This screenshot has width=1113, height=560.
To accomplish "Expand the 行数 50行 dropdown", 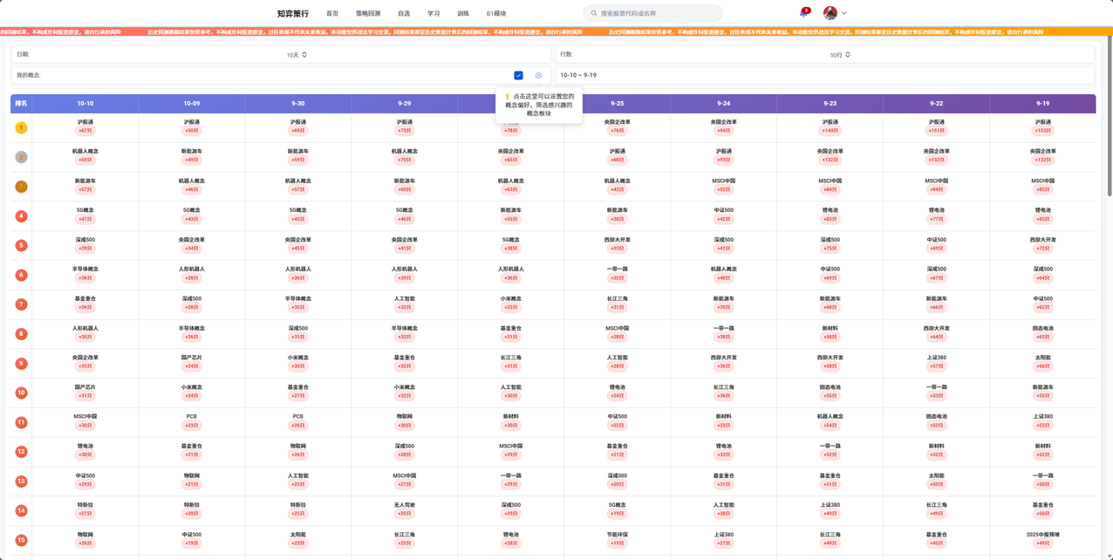I will point(840,55).
